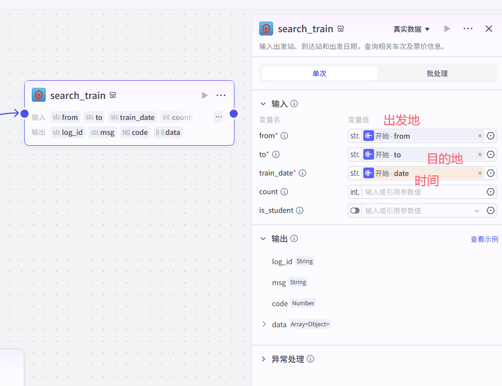Show info for the to parameter

pyautogui.click(x=276, y=154)
